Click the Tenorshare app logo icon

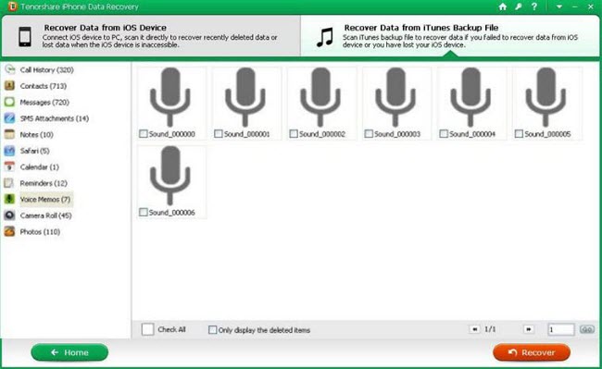(12, 6)
